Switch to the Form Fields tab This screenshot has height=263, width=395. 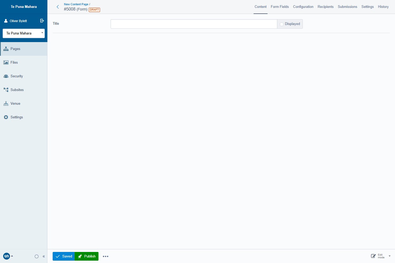click(x=280, y=7)
